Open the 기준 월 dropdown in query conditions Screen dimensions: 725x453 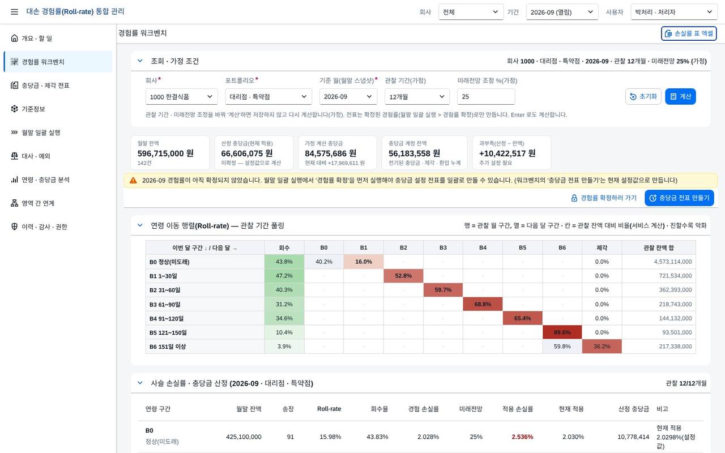[348, 97]
